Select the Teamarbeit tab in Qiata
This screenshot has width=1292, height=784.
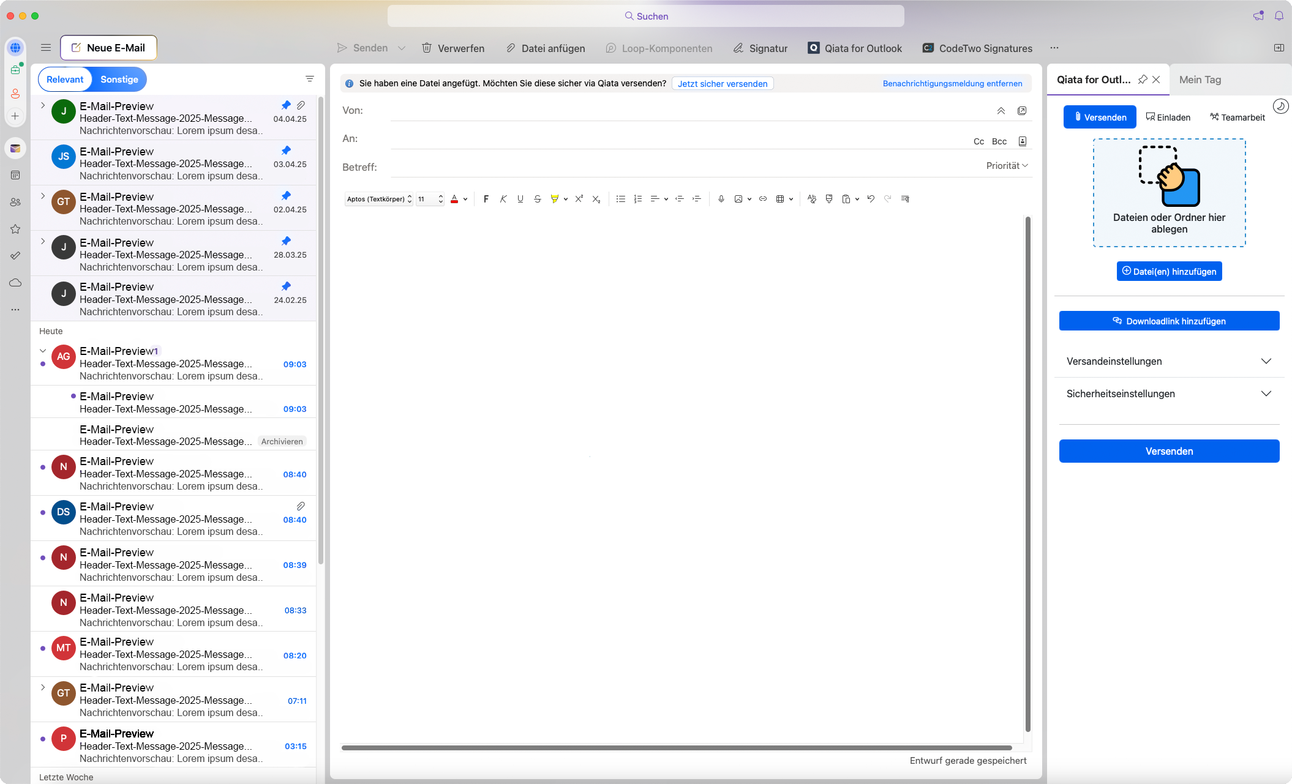(1237, 118)
